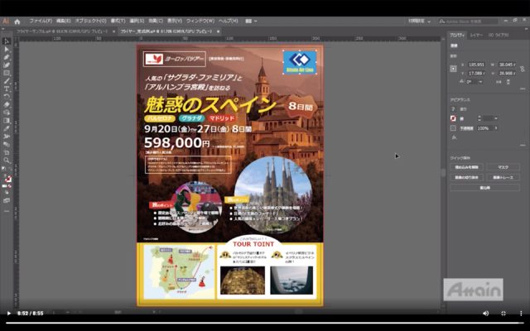Click the 画像トレース button

click(503, 177)
